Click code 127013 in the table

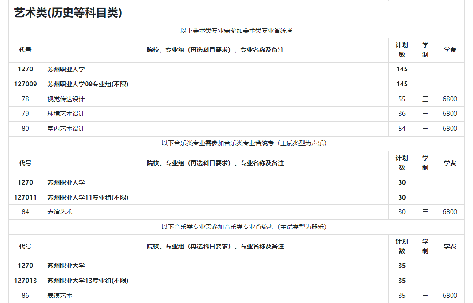tap(25, 281)
